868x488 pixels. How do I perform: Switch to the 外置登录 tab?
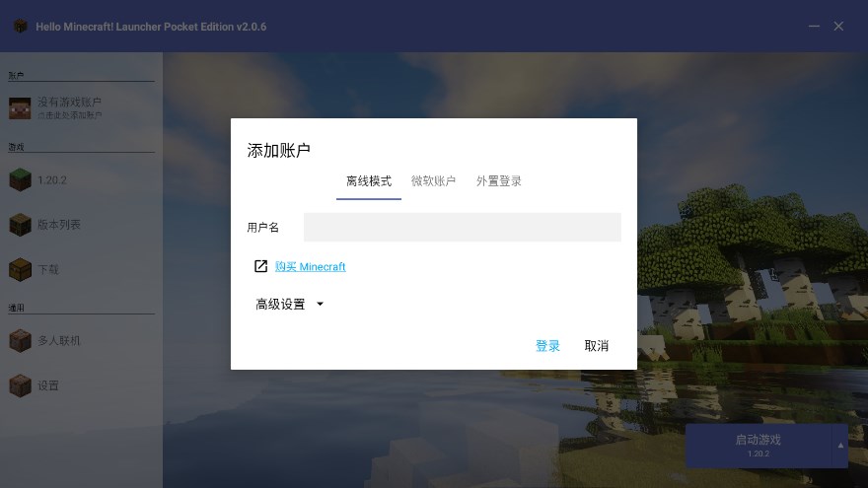499,181
